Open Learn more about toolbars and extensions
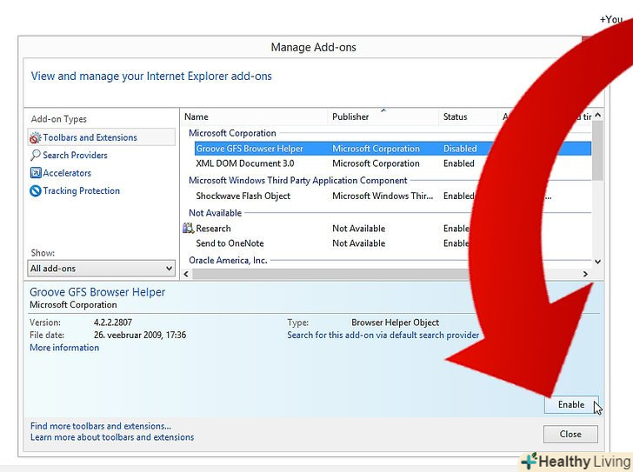The height and width of the screenshot is (472, 633). [x=112, y=437]
